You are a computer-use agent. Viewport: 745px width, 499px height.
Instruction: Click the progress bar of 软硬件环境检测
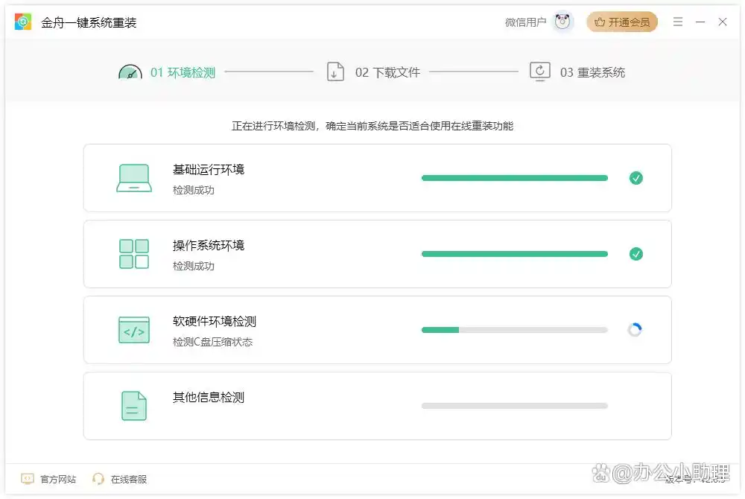[514, 329]
